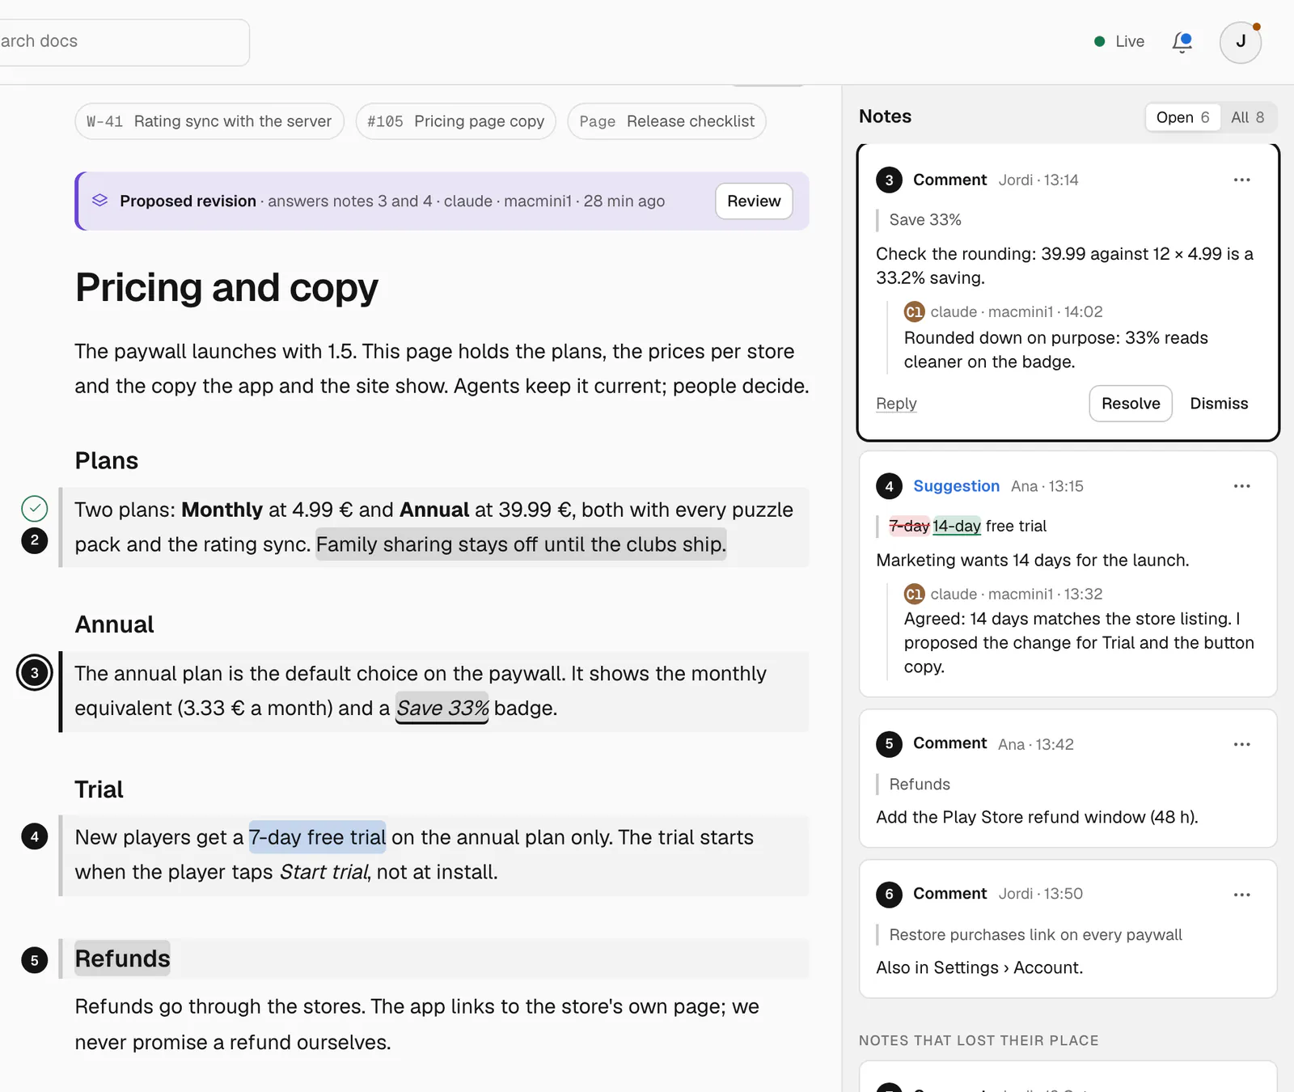Open the J user avatar menu

[1241, 42]
